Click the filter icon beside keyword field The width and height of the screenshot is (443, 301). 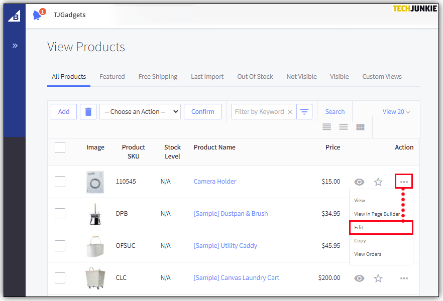[x=304, y=112]
